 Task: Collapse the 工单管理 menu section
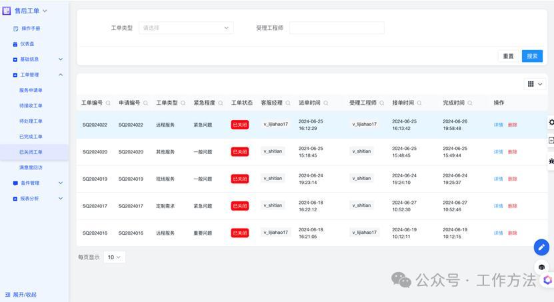click(61, 75)
